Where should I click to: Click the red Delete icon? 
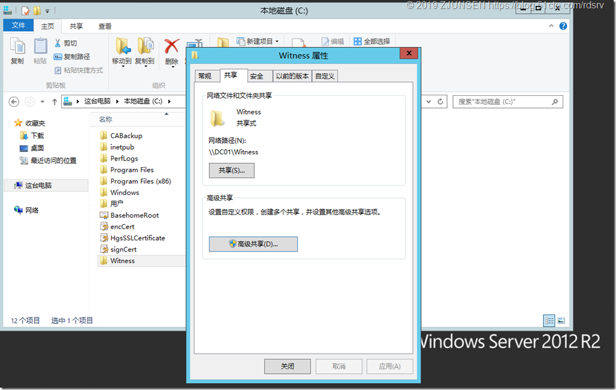[172, 46]
